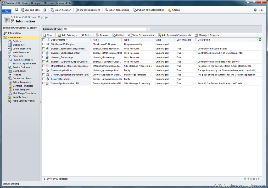Select Components in the left navigation
Image resolution: width=268 pixels, height=188 pixels.
coord(15,37)
